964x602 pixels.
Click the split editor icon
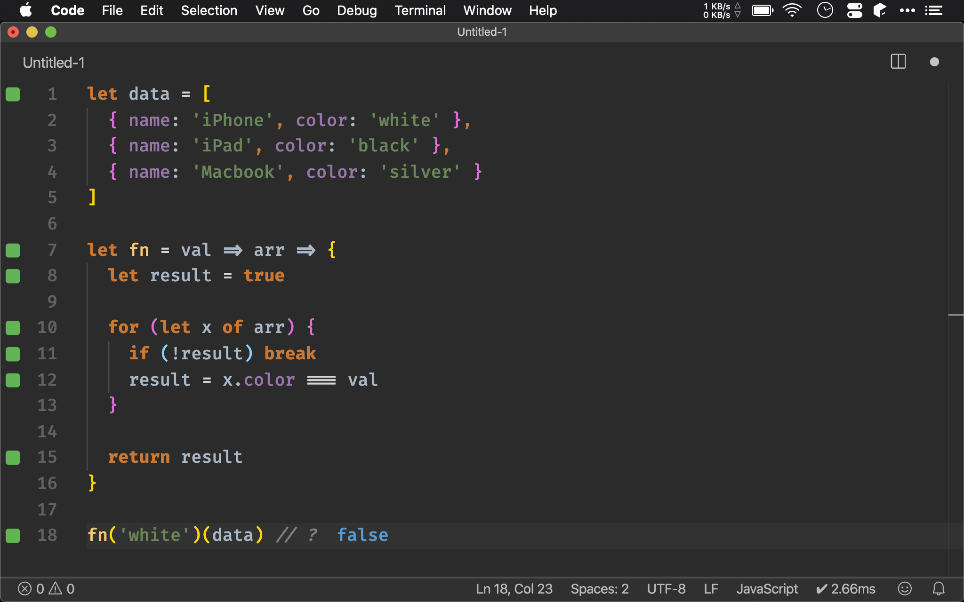click(898, 62)
